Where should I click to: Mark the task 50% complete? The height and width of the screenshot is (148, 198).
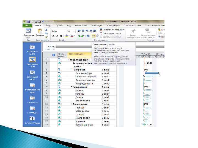tap(87, 31)
